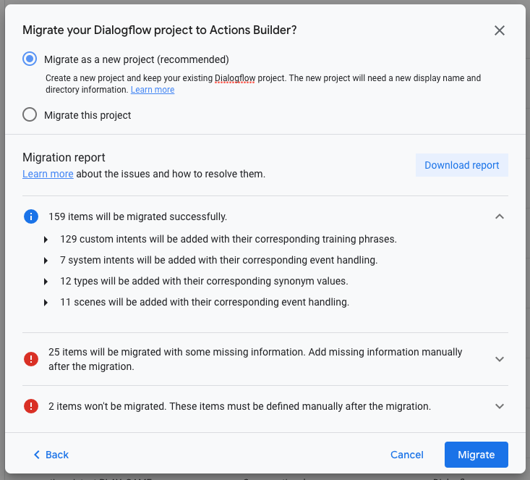Click the Back arrow icon
The image size is (530, 480).
pyautogui.click(x=37, y=455)
